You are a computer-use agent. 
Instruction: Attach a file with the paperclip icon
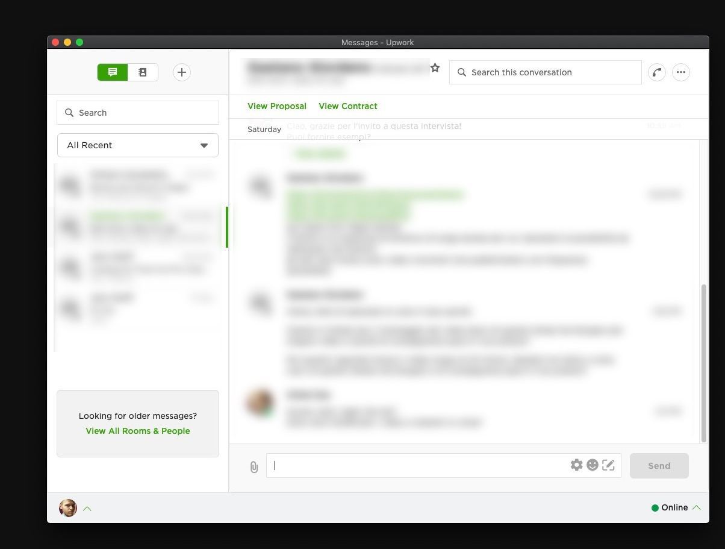(254, 466)
